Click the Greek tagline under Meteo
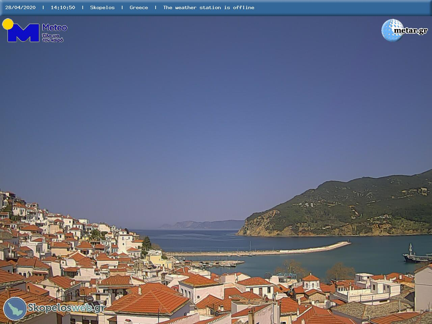This screenshot has height=324, width=432. 53,37
